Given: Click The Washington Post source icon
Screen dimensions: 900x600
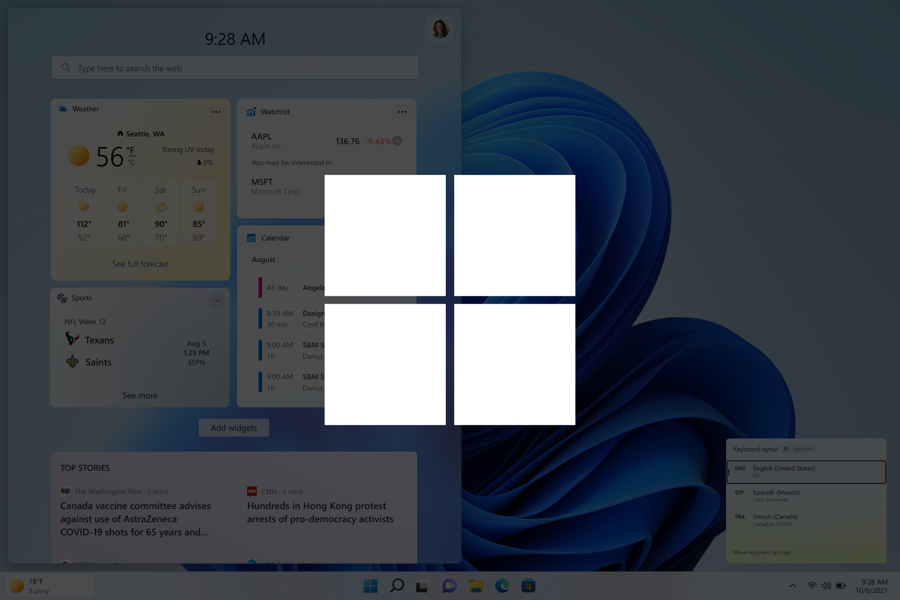Looking at the screenshot, I should [65, 491].
